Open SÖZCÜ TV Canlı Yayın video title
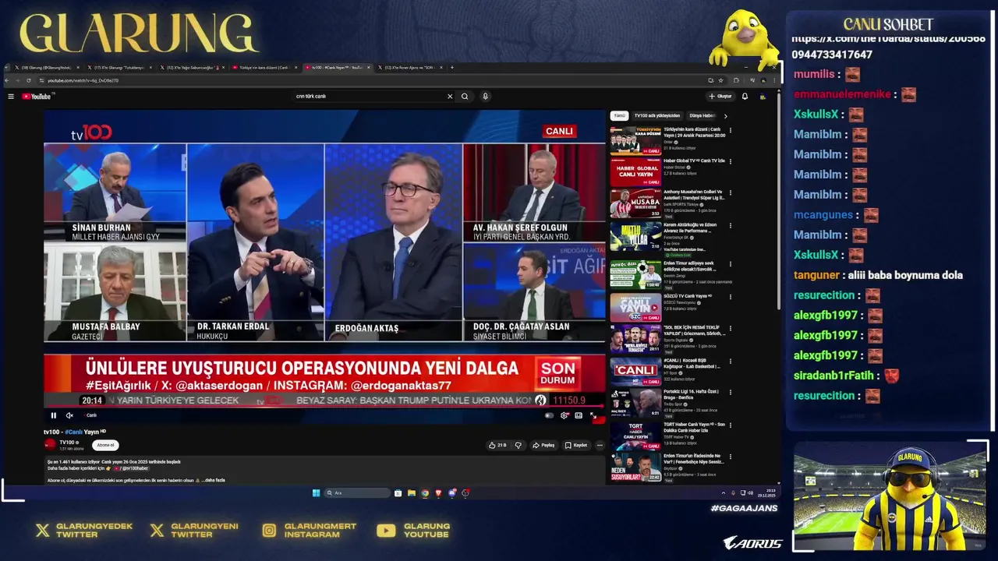998x561 pixels. (x=688, y=296)
